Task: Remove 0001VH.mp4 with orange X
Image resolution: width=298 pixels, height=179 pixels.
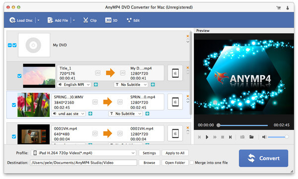Action: pos(188,128)
